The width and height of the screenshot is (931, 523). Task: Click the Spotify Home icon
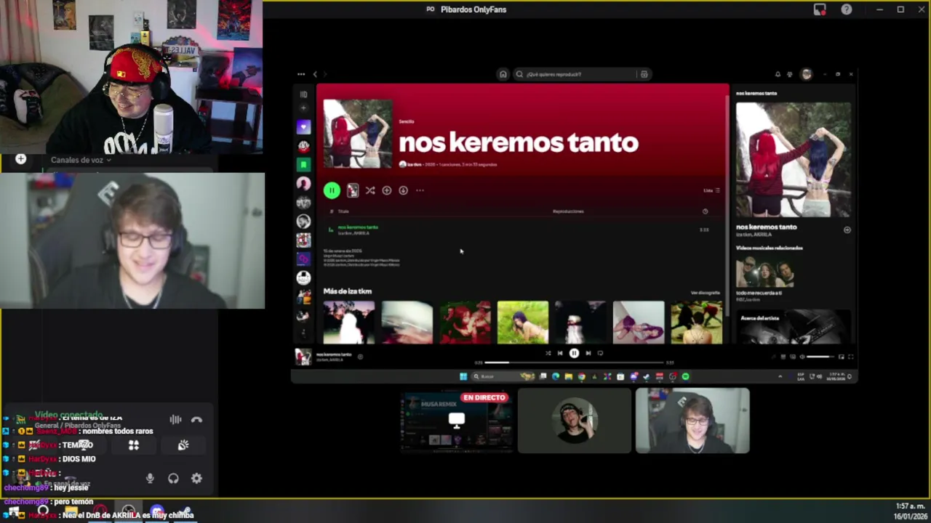tap(503, 74)
